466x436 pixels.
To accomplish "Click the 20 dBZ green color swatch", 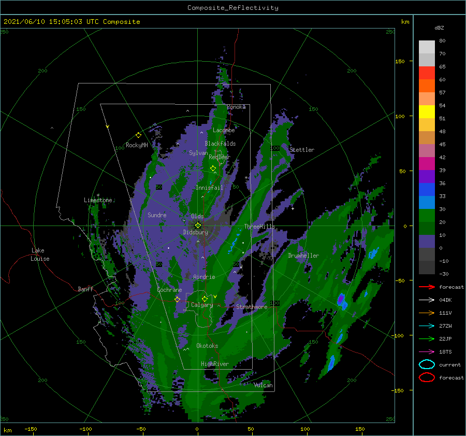I will [x=427, y=228].
